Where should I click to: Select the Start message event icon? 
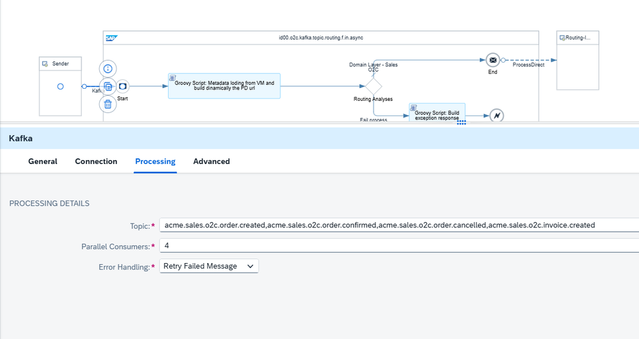point(123,86)
